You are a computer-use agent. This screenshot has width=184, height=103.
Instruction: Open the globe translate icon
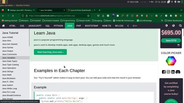pos(173,25)
